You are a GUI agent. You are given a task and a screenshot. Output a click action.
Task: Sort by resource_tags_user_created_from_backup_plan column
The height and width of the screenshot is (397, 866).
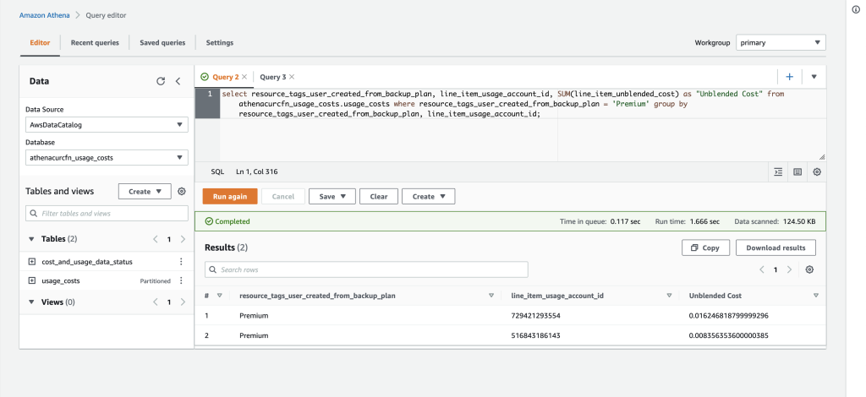pyautogui.click(x=491, y=296)
